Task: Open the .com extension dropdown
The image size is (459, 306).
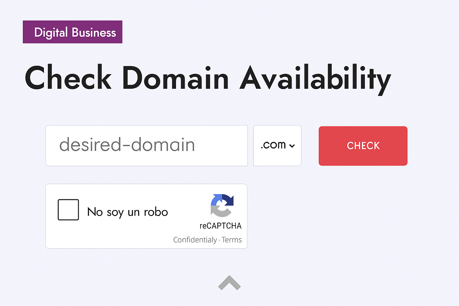Action: (277, 146)
